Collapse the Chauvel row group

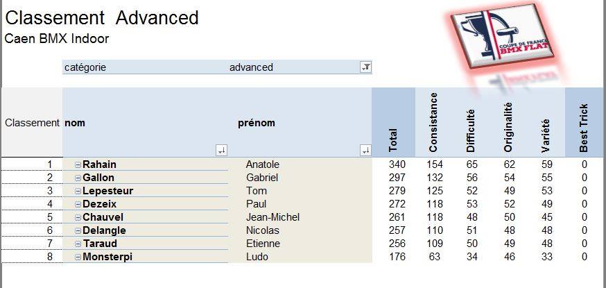click(x=78, y=217)
